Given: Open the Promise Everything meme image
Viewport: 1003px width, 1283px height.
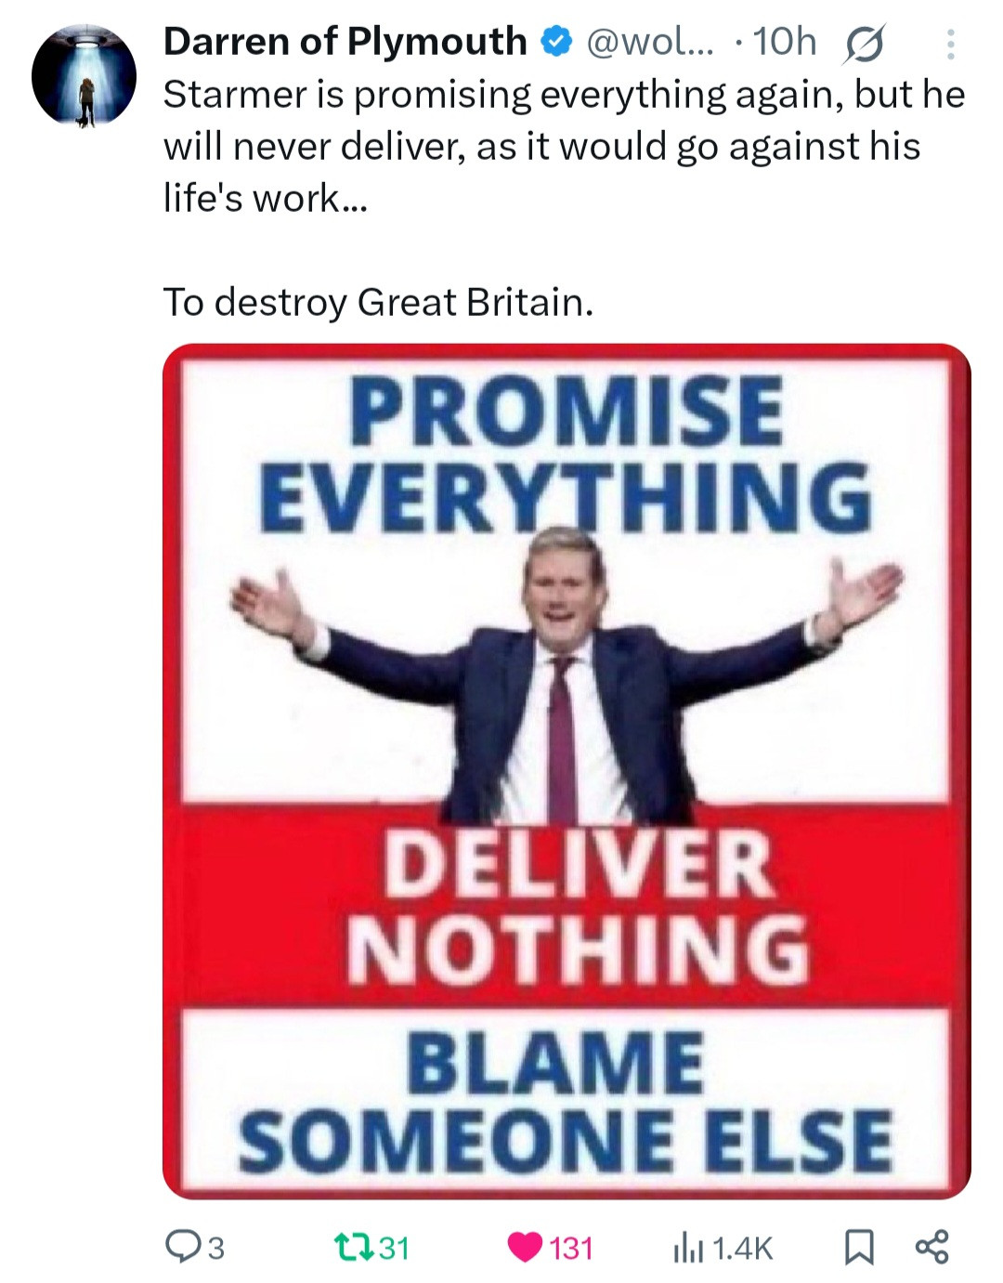Looking at the screenshot, I should [x=567, y=771].
